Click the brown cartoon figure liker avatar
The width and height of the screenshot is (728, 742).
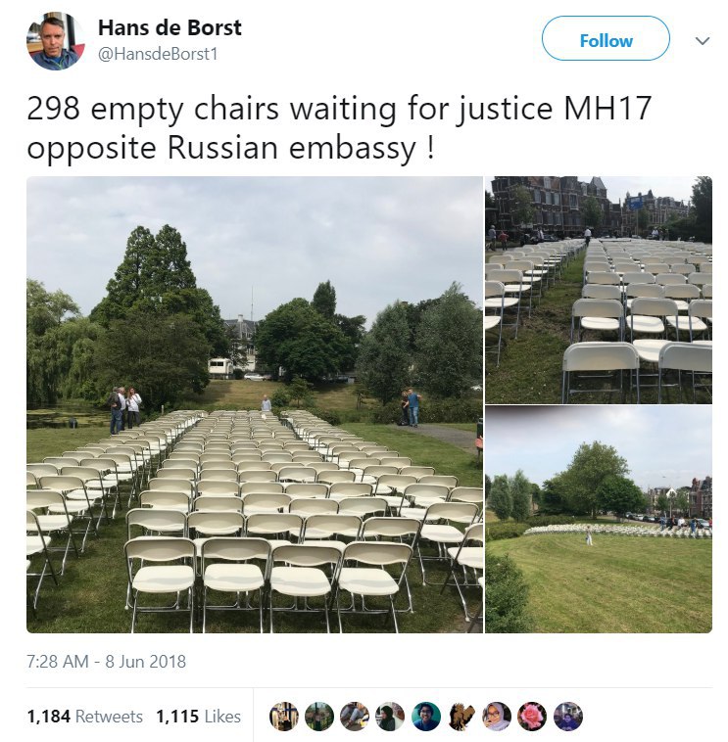[461, 716]
